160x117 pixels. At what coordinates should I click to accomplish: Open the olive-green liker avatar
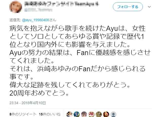pyautogui.click(x=99, y=114)
